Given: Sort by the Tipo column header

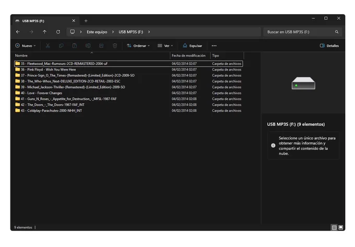Looking at the screenshot, I should pyautogui.click(x=227, y=55).
